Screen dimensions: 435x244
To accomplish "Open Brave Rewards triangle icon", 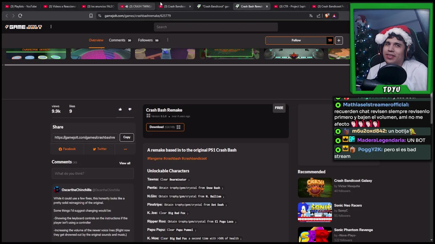I will point(334,16).
